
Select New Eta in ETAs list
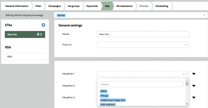[25, 35]
